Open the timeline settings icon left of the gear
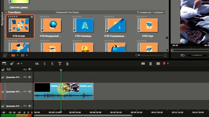 [x=4, y=63]
